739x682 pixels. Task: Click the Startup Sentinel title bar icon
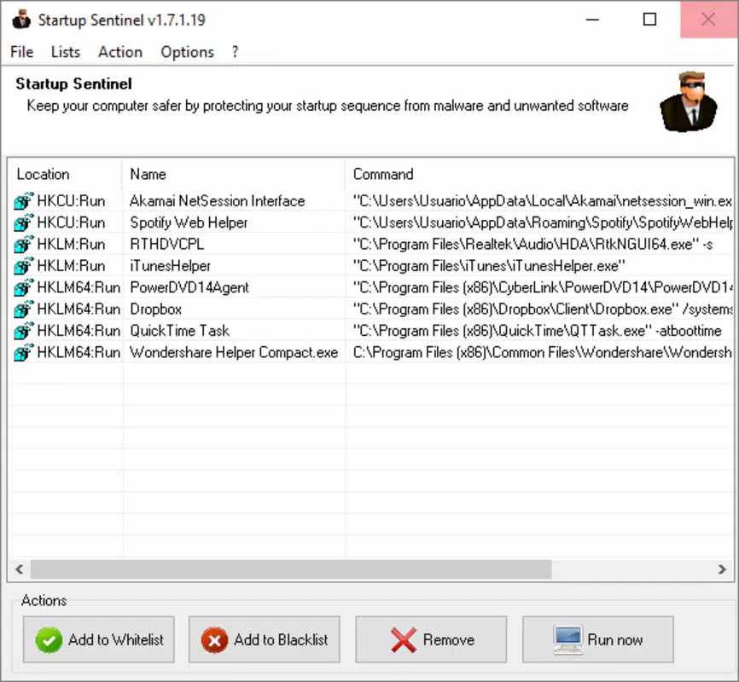pyautogui.click(x=21, y=20)
